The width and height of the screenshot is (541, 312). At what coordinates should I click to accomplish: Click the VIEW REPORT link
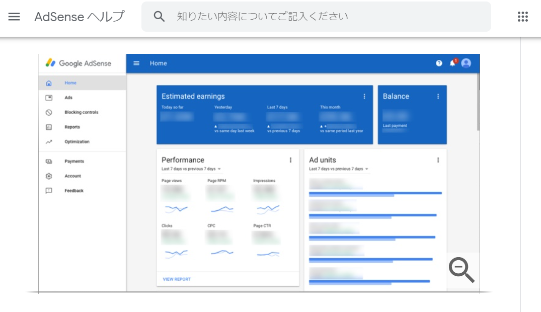177,279
